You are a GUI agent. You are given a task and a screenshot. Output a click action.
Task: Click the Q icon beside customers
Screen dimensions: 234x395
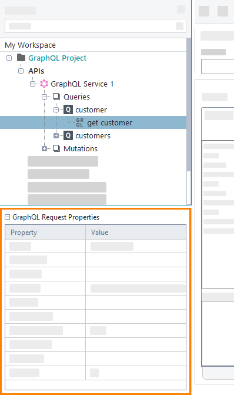68,136
